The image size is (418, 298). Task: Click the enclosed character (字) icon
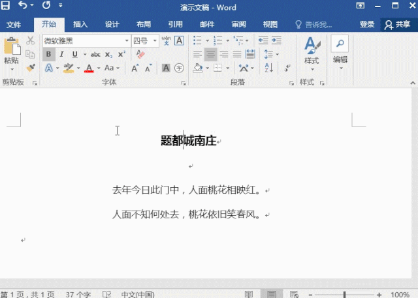179,68
